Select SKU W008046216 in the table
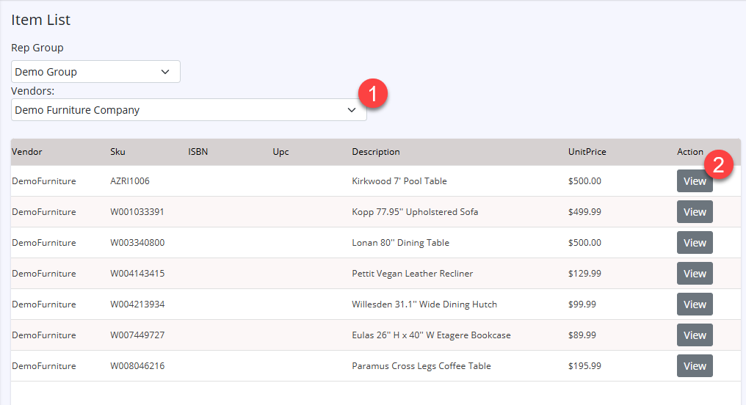The image size is (746, 405). 137,366
